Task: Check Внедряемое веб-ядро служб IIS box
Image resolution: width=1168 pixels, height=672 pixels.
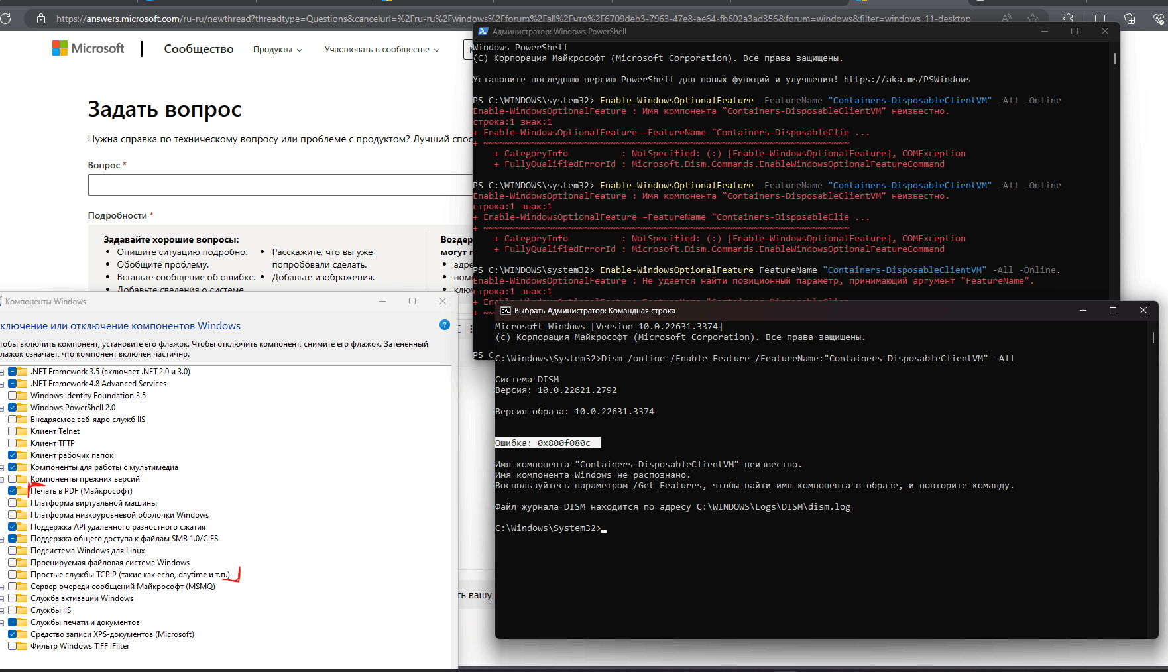Action: tap(13, 420)
